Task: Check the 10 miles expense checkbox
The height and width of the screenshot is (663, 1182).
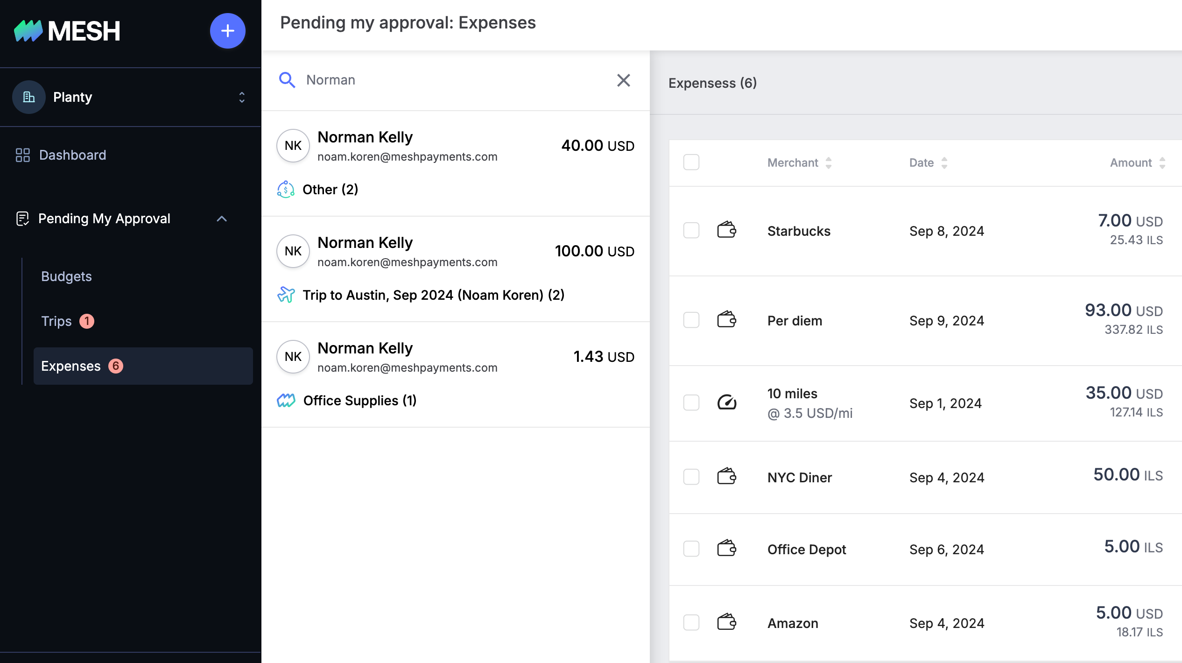Action: pos(691,402)
